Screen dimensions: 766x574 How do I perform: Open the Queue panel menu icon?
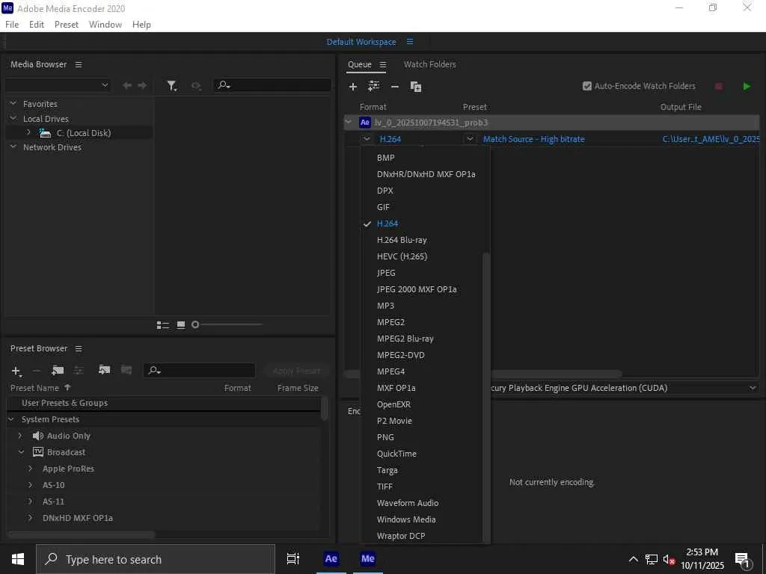click(383, 64)
